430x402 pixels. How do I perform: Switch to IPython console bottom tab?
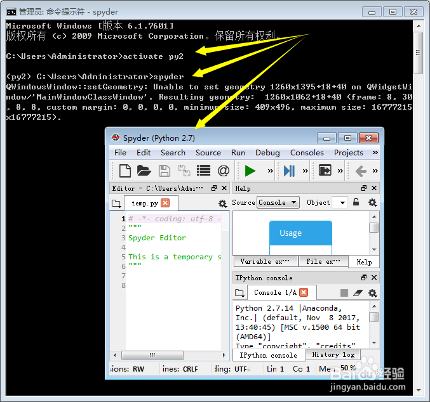click(x=269, y=355)
